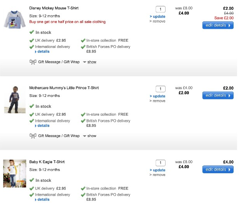Click the In stock checkmark for Baby K Eagle T-Shirt

(32, 180)
